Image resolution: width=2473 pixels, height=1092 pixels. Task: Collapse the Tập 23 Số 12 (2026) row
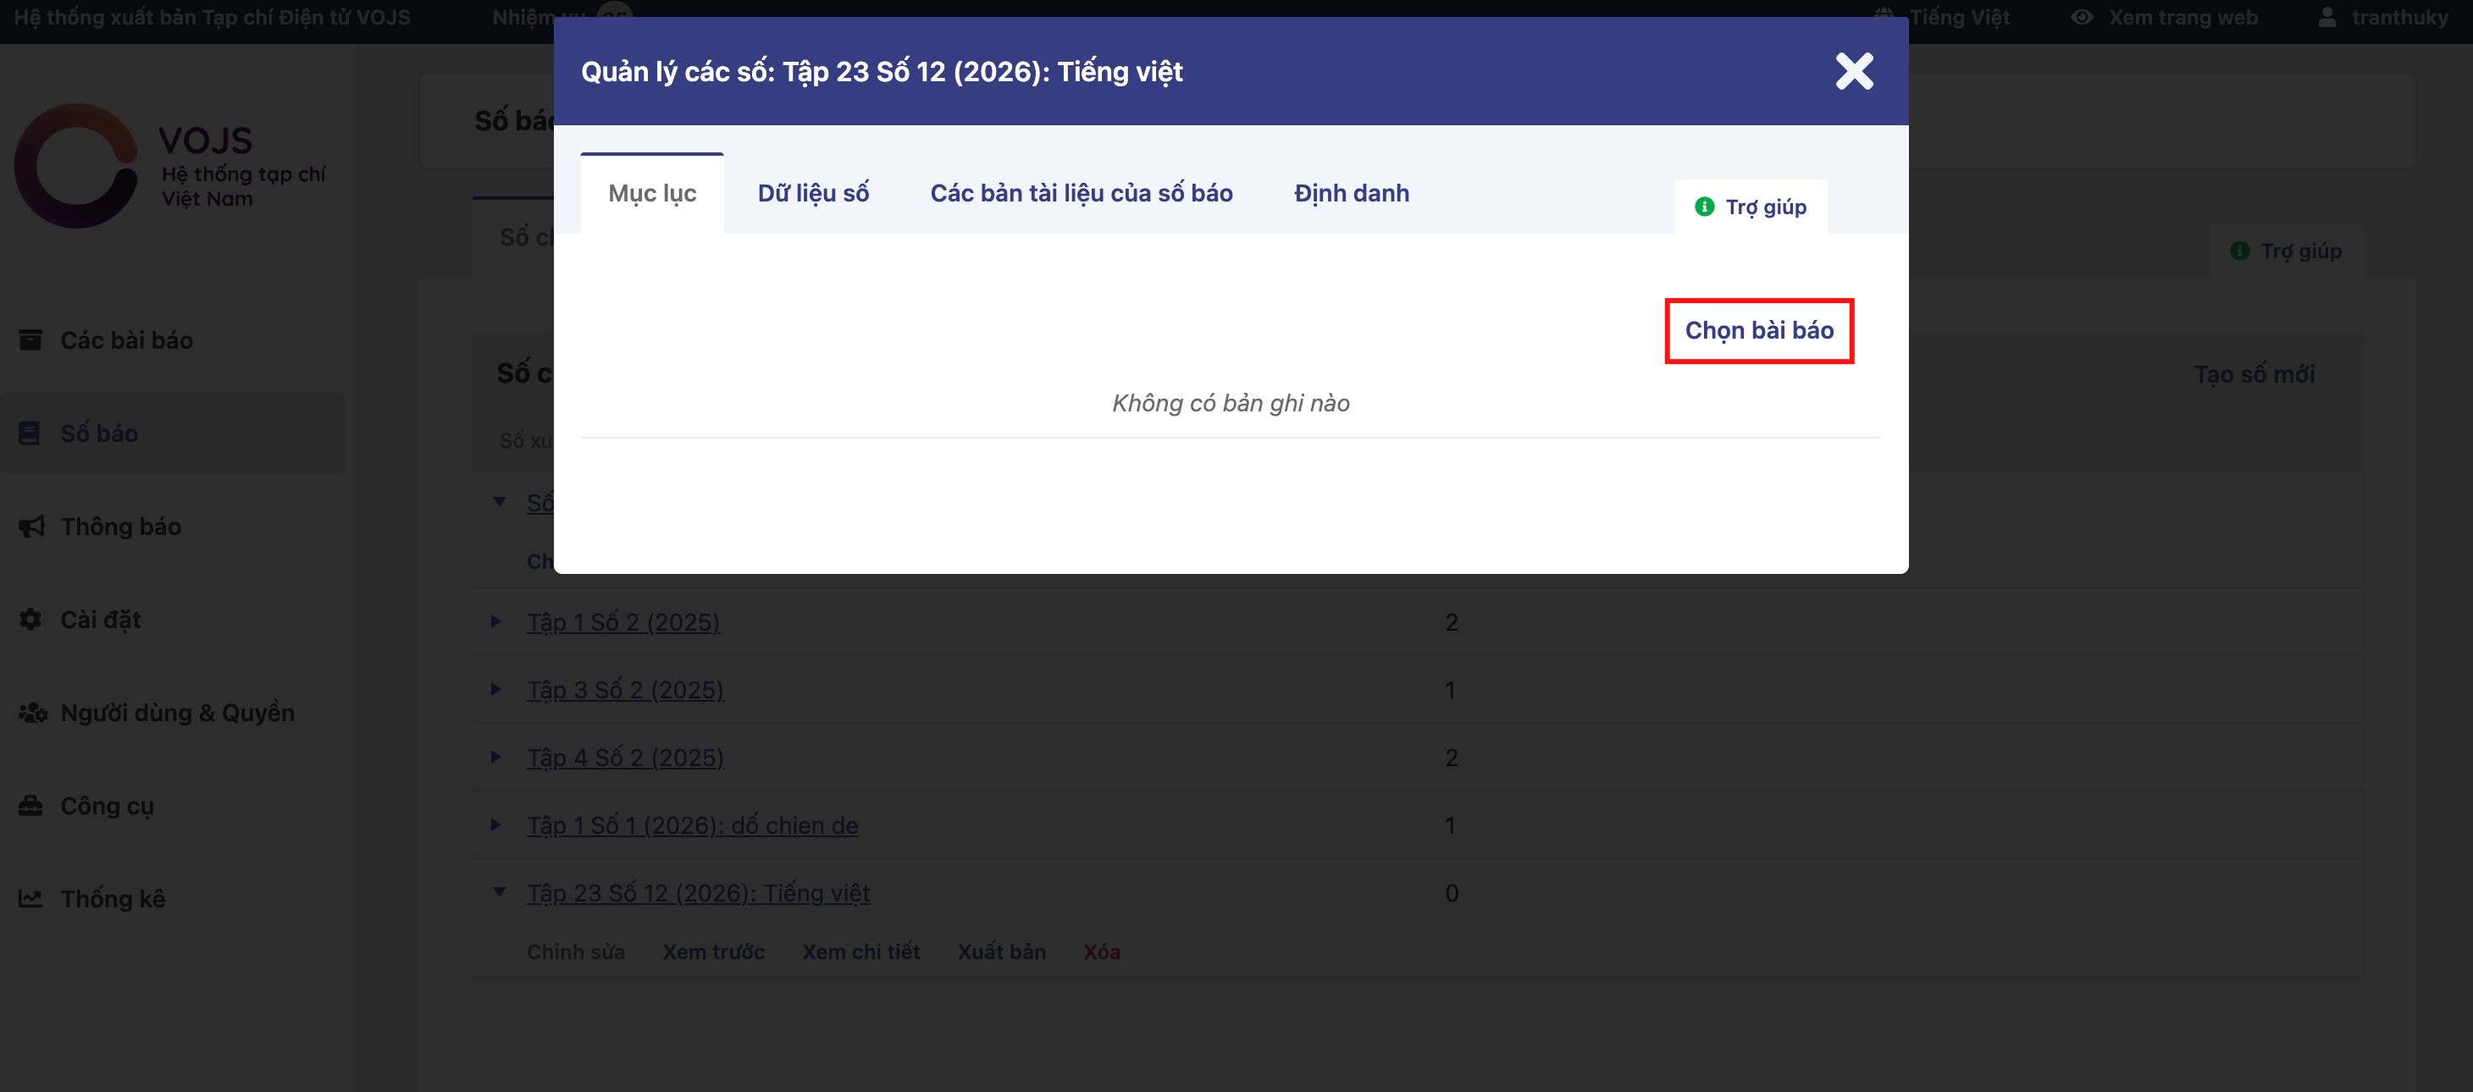(499, 892)
